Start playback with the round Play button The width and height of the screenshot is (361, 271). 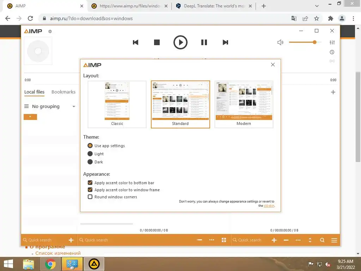pos(180,42)
